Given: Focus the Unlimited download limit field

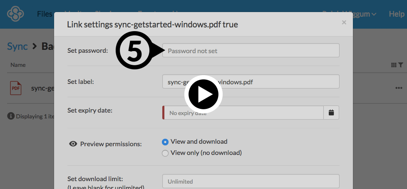Looking at the screenshot, I should coord(251,182).
